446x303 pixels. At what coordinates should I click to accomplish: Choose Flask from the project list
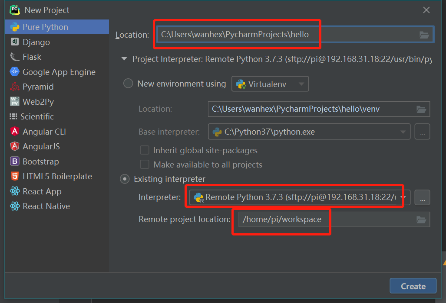(x=57, y=57)
